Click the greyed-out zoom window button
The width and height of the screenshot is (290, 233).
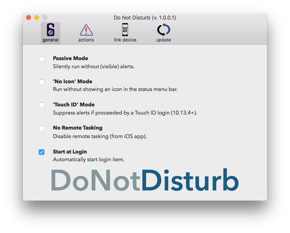tap(45, 18)
